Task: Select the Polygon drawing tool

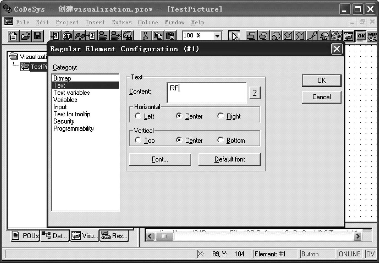Action: (288, 36)
